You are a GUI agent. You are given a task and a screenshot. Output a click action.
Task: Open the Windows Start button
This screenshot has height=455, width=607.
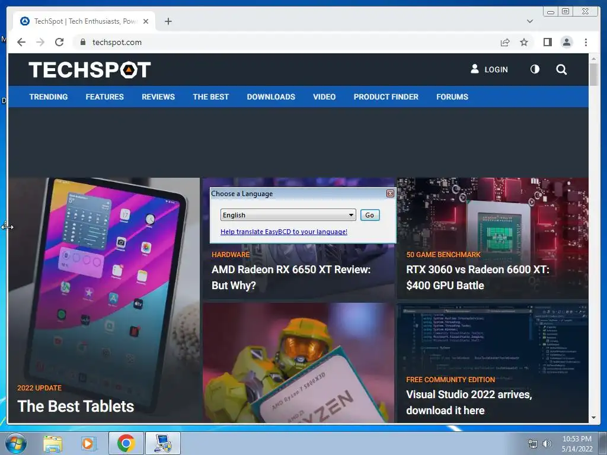(16, 443)
